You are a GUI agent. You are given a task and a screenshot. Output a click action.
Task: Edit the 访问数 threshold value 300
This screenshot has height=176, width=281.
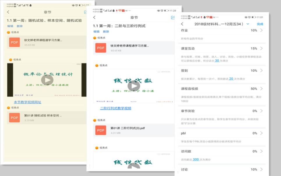[x=195, y=159]
